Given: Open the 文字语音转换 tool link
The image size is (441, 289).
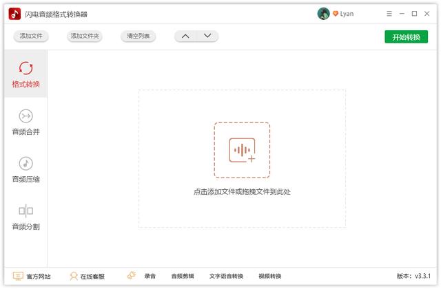Looking at the screenshot, I should coord(226,276).
